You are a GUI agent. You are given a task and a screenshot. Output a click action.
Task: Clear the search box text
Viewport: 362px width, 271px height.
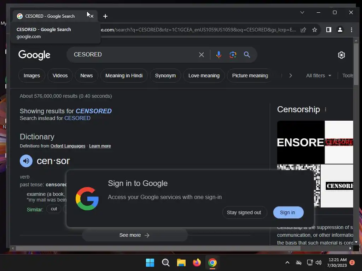[x=201, y=55]
